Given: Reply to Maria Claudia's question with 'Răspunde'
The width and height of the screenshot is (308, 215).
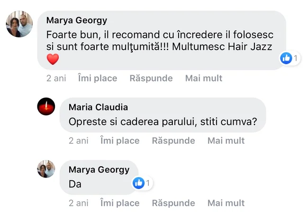Looking at the screenshot, I should pyautogui.click(x=173, y=140).
